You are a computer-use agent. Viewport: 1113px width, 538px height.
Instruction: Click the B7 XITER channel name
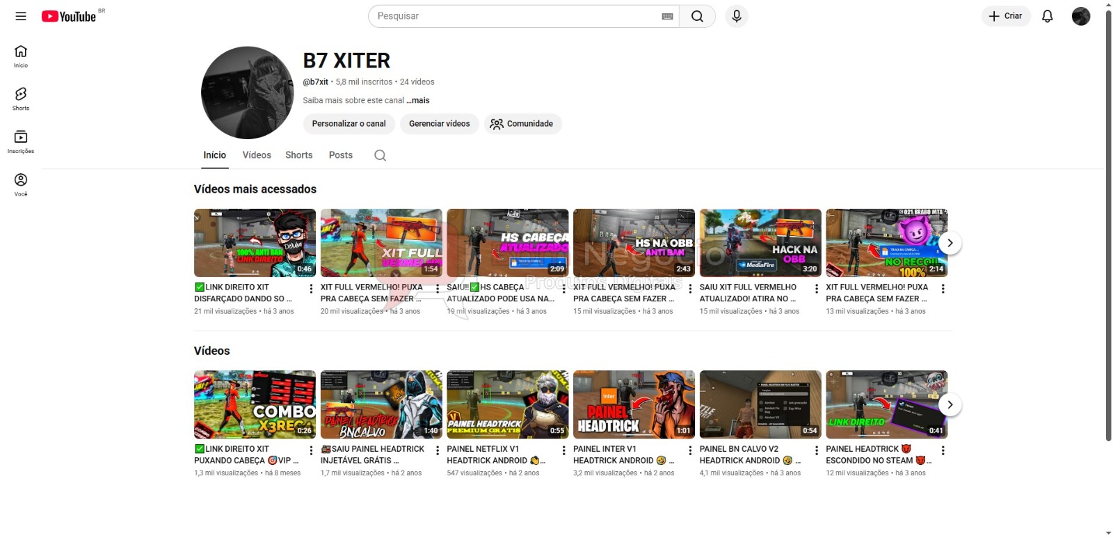[346, 61]
